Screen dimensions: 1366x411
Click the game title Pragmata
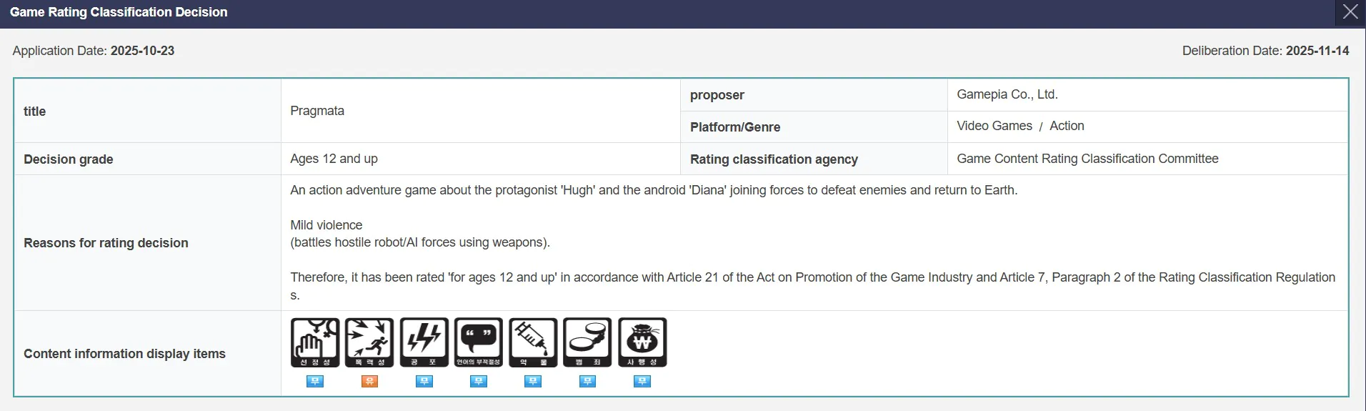point(317,111)
